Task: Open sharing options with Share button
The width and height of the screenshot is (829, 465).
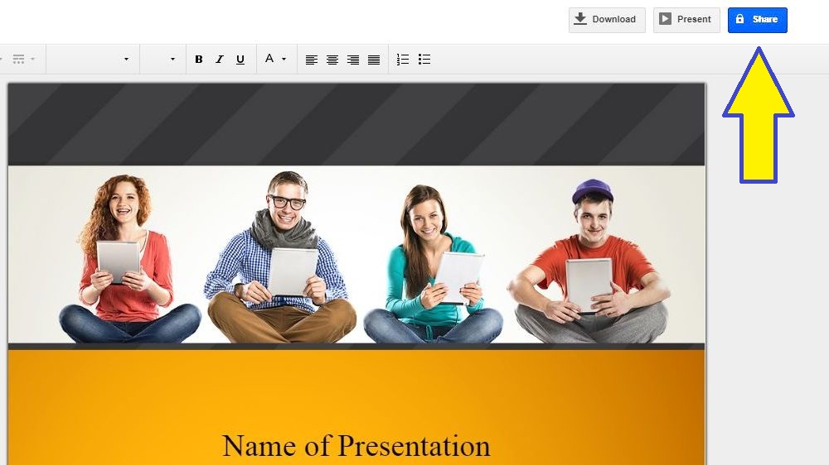Action: coord(757,20)
